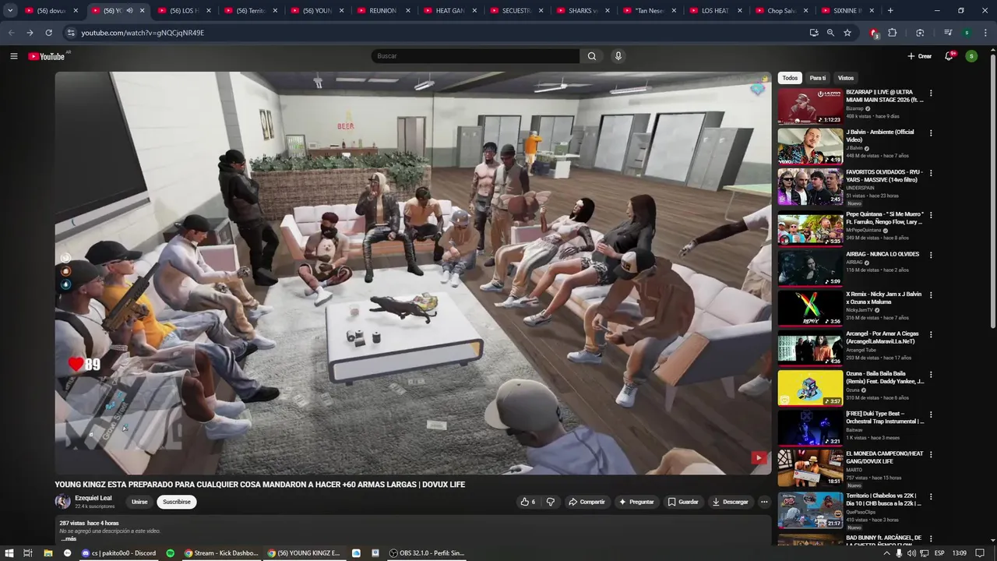Click the YouTube search input field
Viewport: 997px width, 561px height.
pos(475,56)
